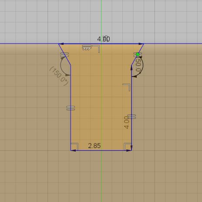
Task: Click the perpendicular glyph next to the horizontal constraint
Action: 96,49
